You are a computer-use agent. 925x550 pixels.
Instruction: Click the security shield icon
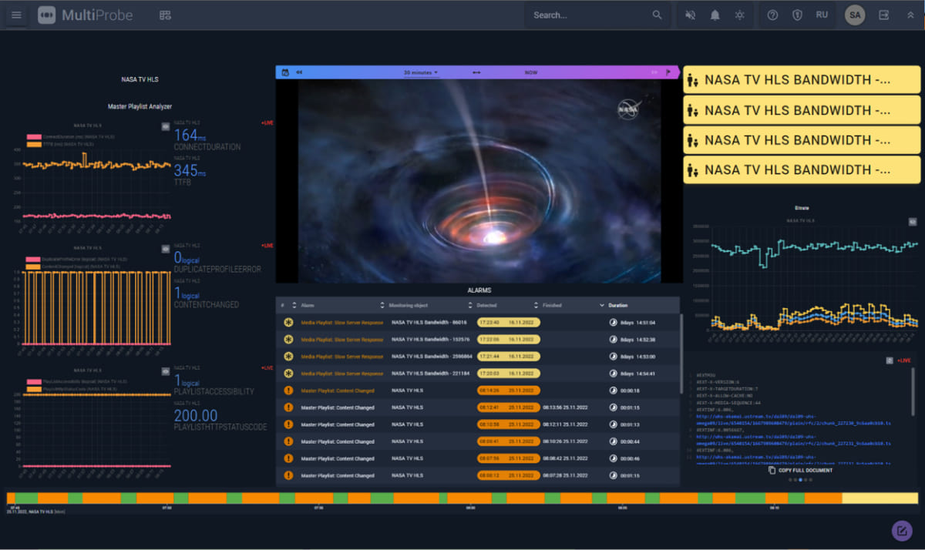pos(797,15)
